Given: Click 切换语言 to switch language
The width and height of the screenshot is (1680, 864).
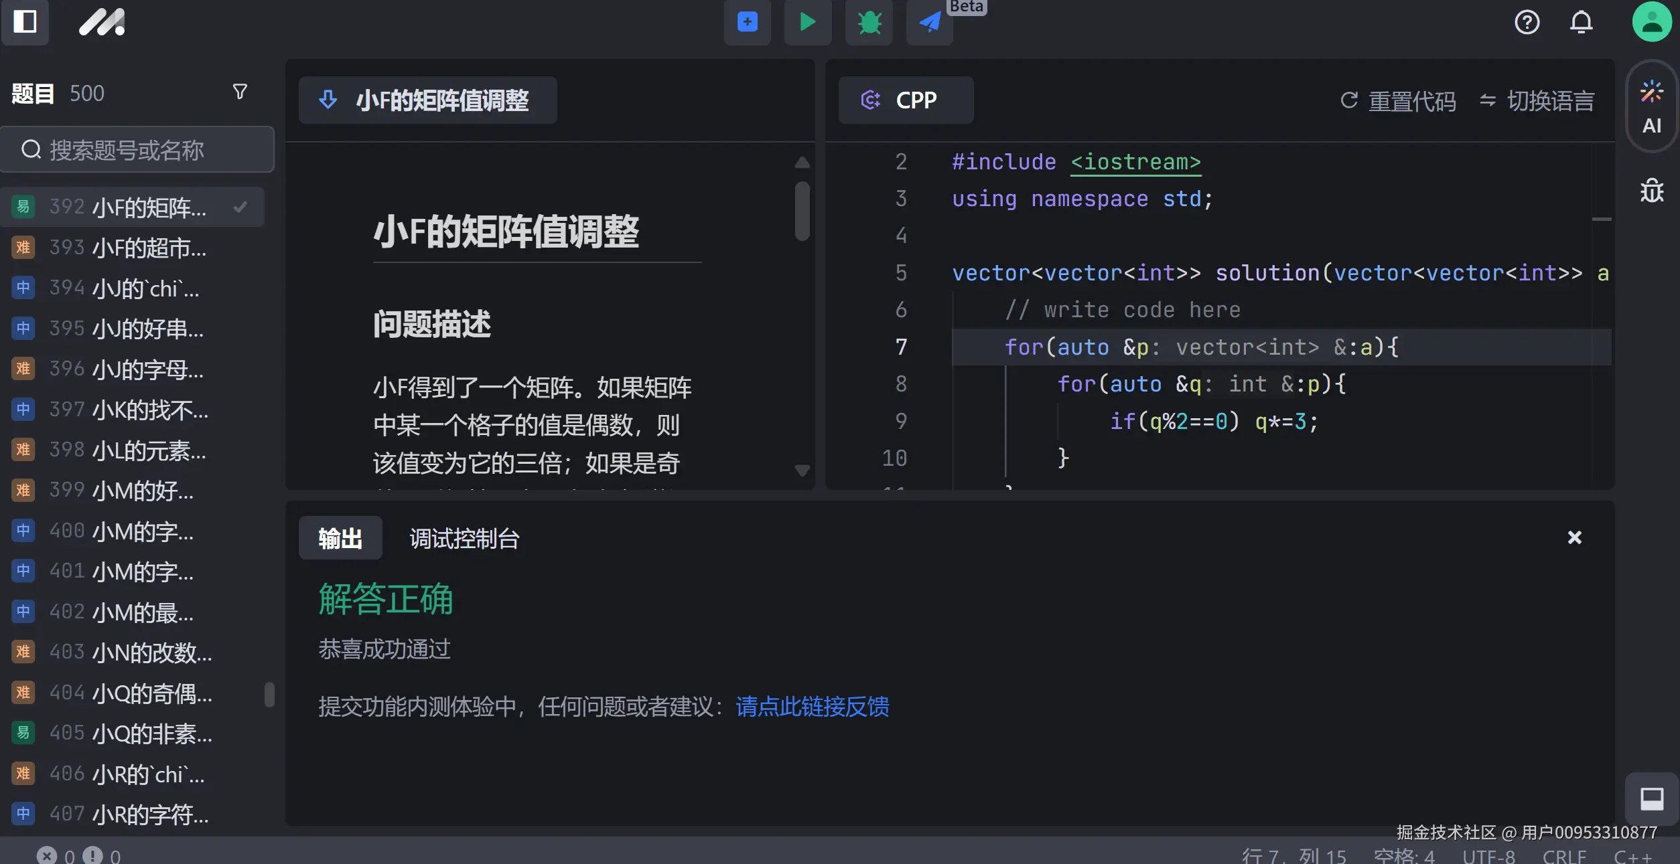Looking at the screenshot, I should click(1537, 100).
